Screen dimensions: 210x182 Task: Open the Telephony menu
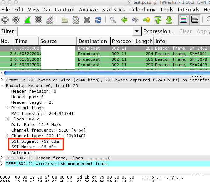[x=142, y=10]
